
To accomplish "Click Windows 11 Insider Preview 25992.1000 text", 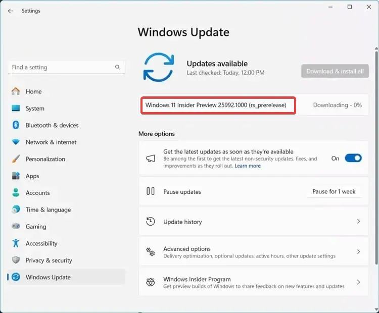I will point(216,105).
